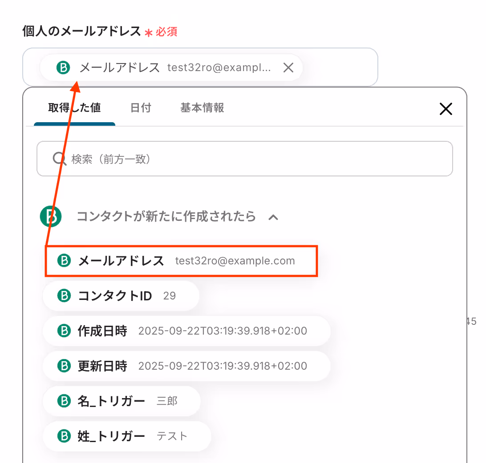Close the value picker panel
486x463 pixels.
pos(445,109)
